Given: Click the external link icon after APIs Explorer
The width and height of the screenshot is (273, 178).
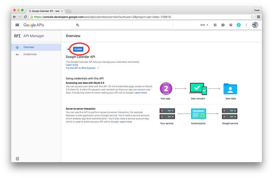Looking at the screenshot, I should [98, 68].
